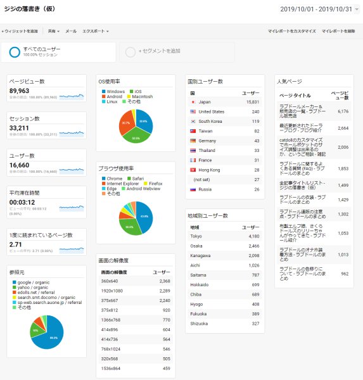Select the すべてのユーザー segment circle icon
The height and width of the screenshot is (380, 363).
(x=15, y=52)
